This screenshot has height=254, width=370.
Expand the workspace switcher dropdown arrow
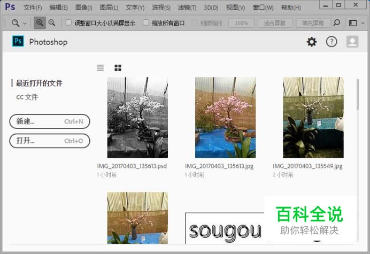pos(363,23)
